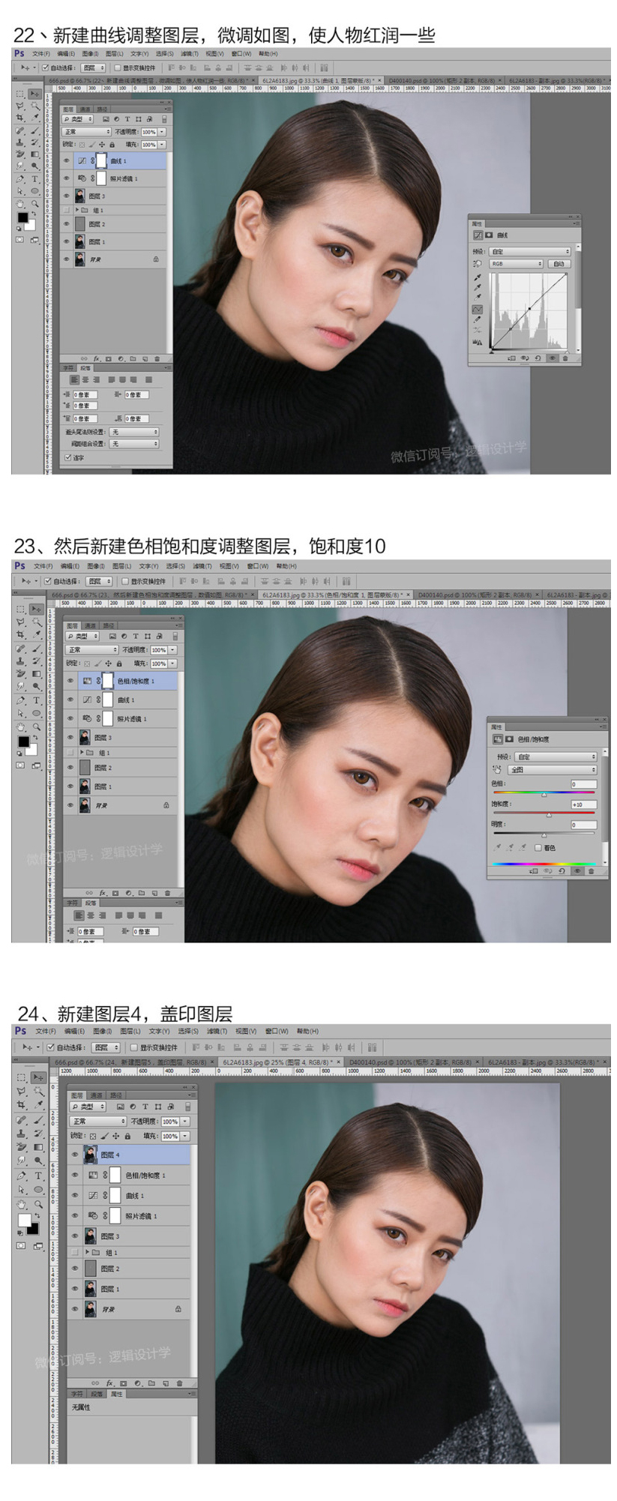The width and height of the screenshot is (617, 1501).
Task: Open 滤镜(T) menu in step 23 window
Action: (x=202, y=566)
